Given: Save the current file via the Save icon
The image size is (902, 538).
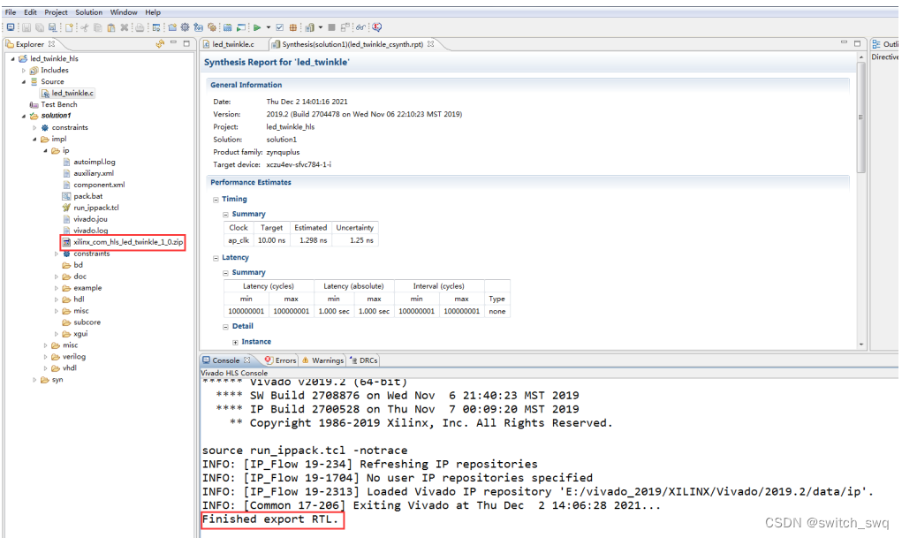Looking at the screenshot, I should (x=26, y=27).
